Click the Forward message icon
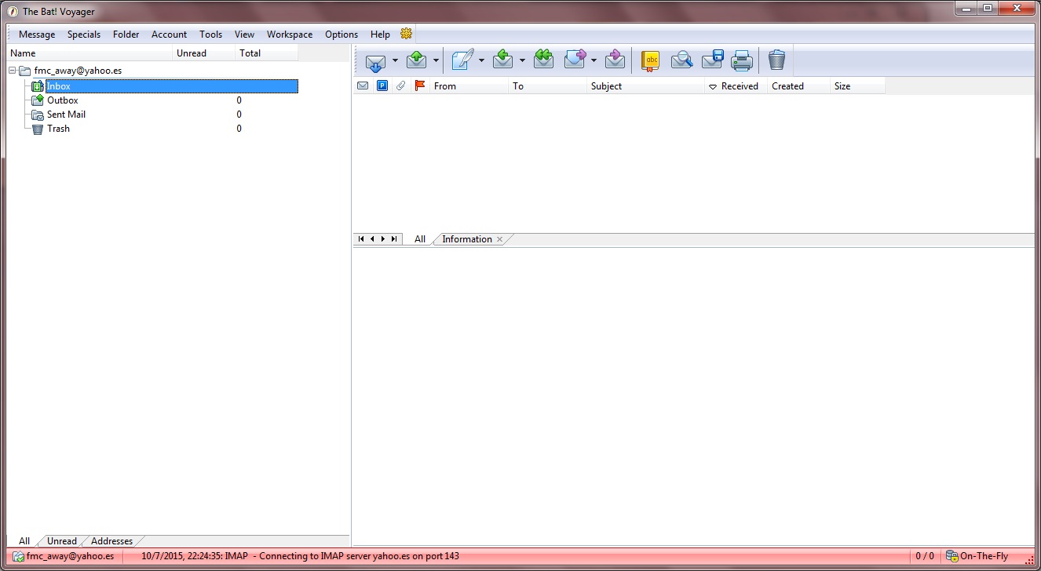1041x571 pixels. tap(575, 60)
